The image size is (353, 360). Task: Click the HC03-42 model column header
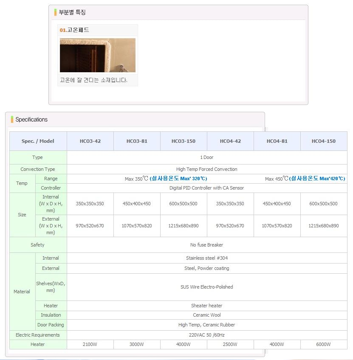(90, 141)
